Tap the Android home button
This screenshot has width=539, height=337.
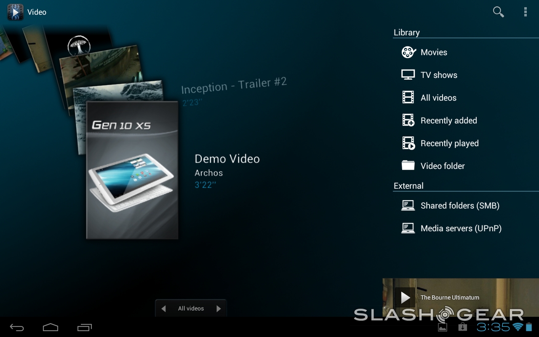[51, 327]
